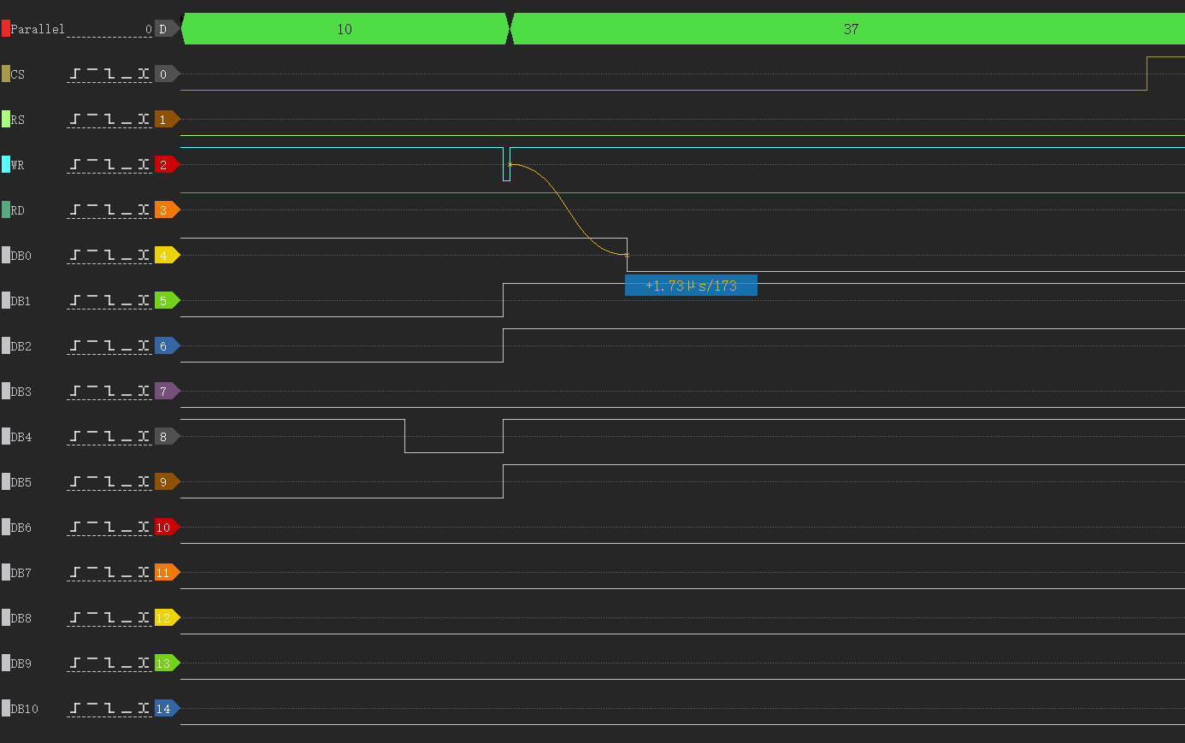
Task: Set rising edge trigger on CS channel
Action: [x=75, y=74]
